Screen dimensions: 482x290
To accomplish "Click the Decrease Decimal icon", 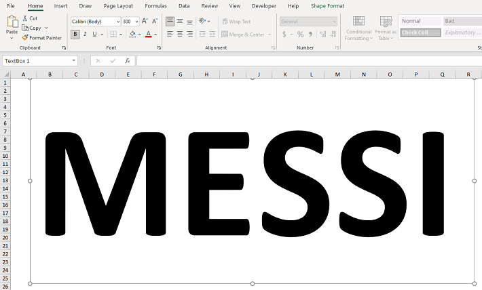I will pos(333,35).
